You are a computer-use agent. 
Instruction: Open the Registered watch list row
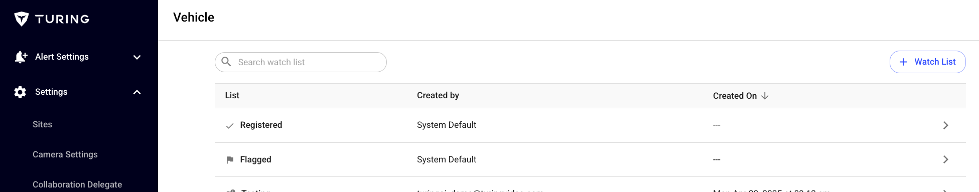point(590,125)
